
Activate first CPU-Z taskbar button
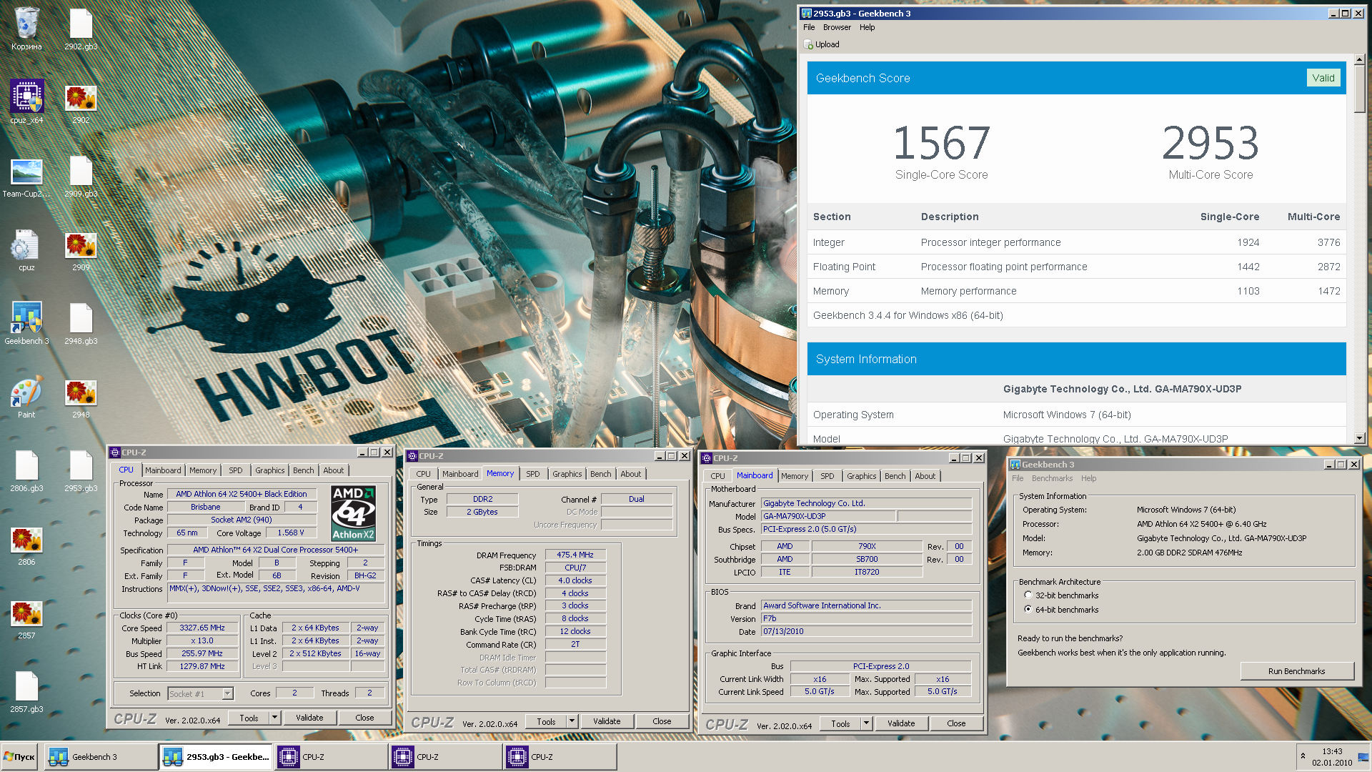pos(330,757)
